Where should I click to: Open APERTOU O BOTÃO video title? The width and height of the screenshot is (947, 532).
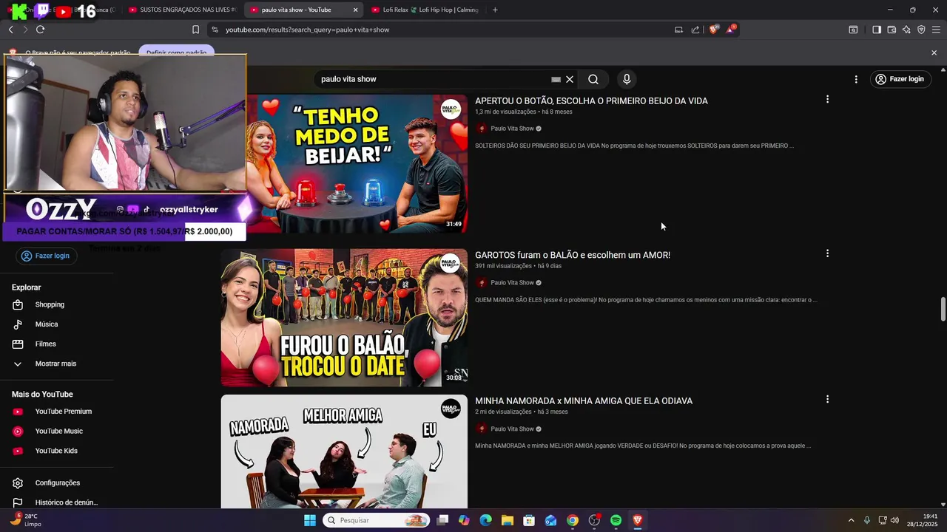click(591, 100)
